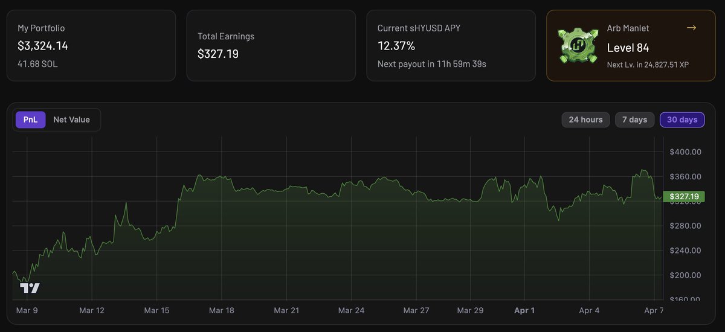This screenshot has height=332, width=725.
Task: Click the Mar 18 date on x-axis
Action: coord(222,311)
